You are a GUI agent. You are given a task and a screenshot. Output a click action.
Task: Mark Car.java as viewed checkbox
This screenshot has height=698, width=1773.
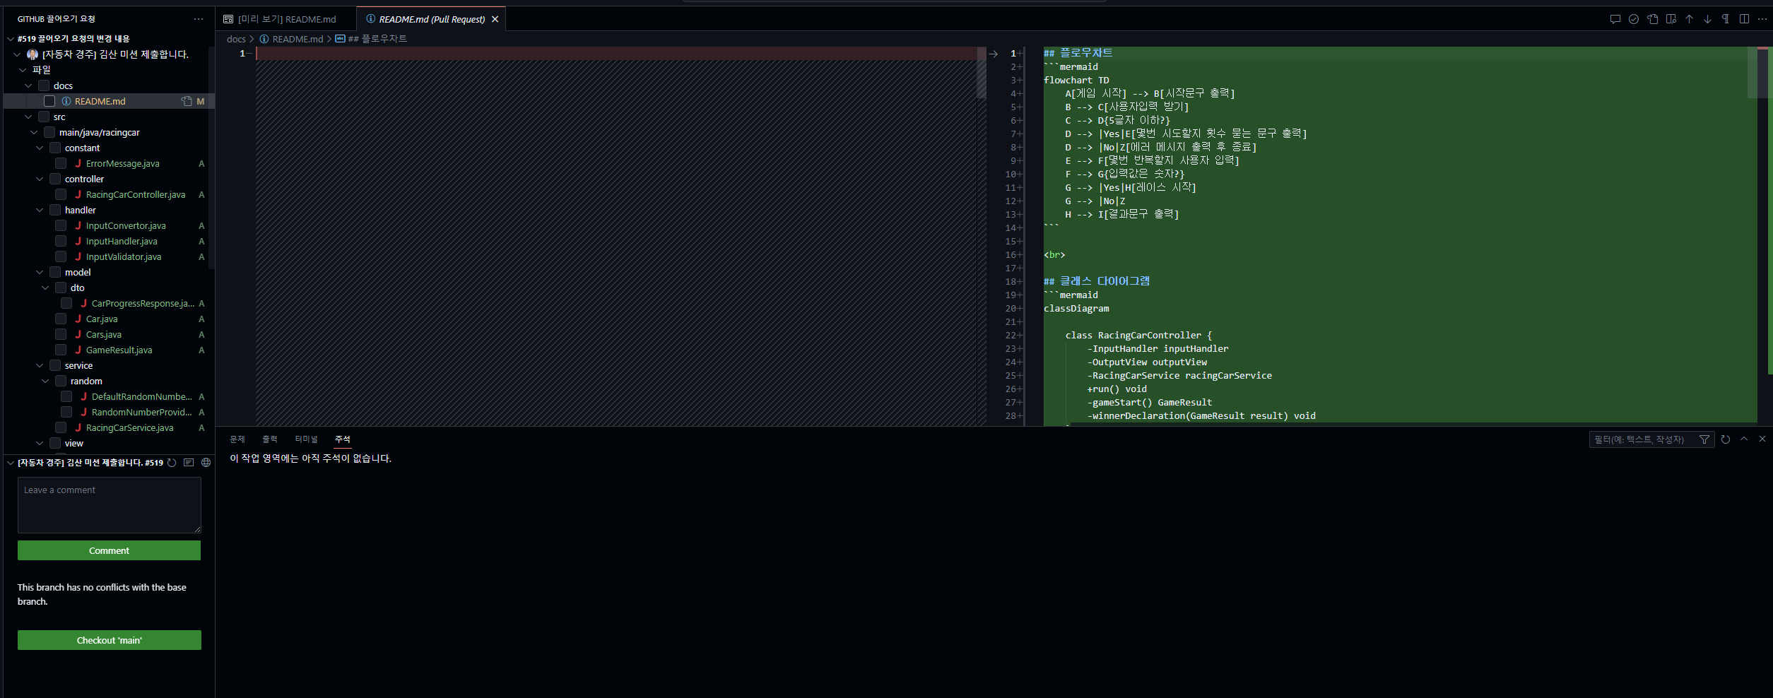tap(61, 319)
